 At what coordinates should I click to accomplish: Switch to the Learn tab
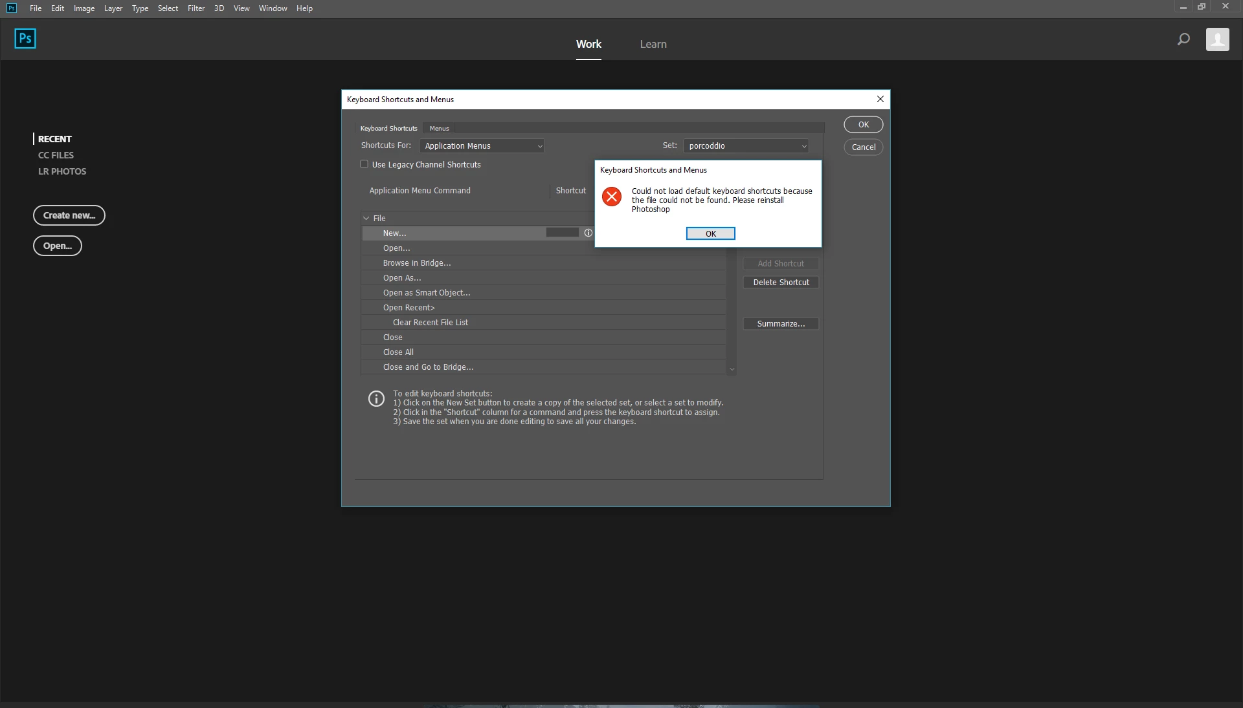pyautogui.click(x=653, y=44)
